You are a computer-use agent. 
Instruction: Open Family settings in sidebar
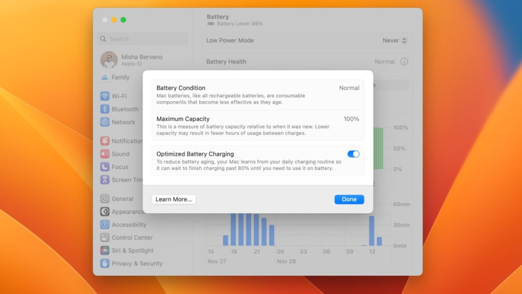[120, 77]
